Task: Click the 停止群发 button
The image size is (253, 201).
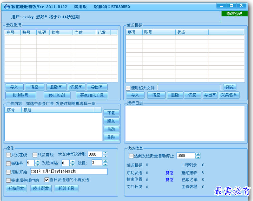Action: coord(41,188)
